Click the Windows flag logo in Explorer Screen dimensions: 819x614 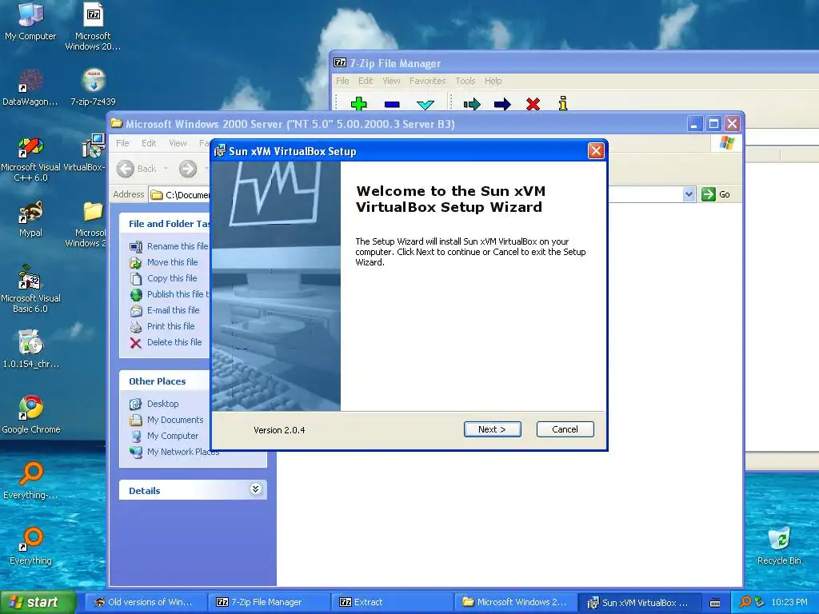coord(726,142)
